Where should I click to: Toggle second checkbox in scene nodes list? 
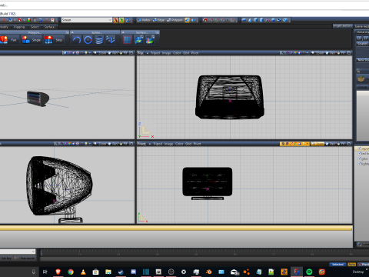pyautogui.click(x=360, y=153)
